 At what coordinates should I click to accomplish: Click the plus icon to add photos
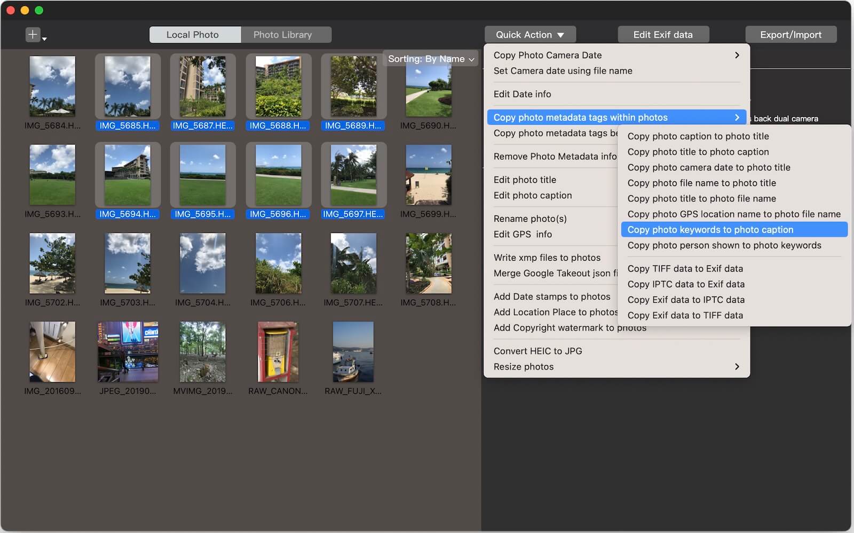tap(32, 34)
